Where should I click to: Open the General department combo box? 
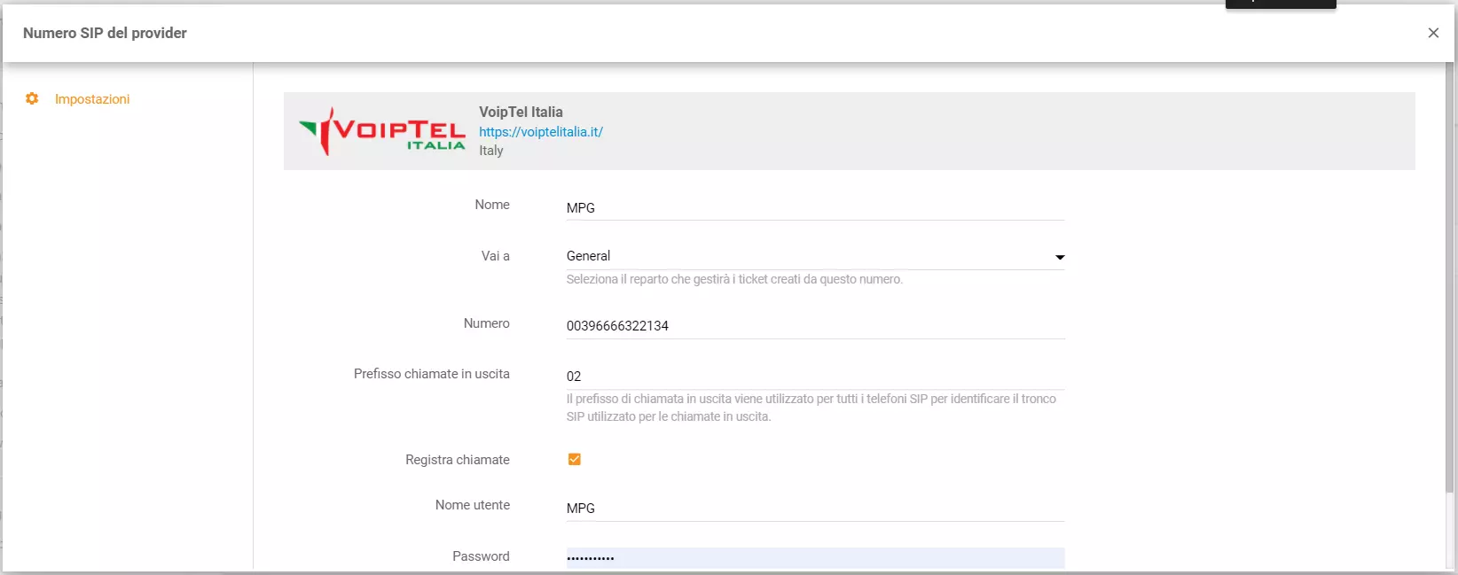[807, 256]
